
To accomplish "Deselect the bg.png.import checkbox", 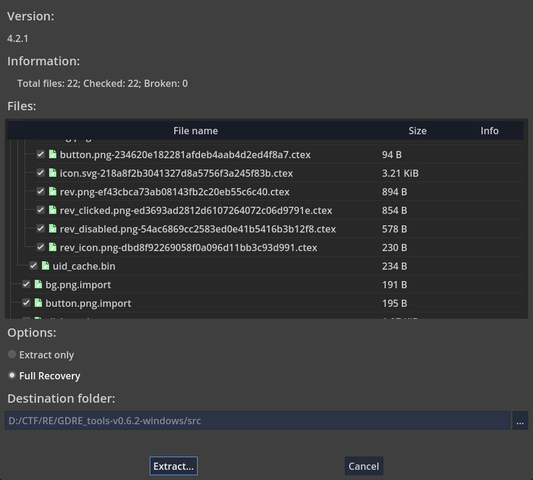I will click(x=26, y=285).
